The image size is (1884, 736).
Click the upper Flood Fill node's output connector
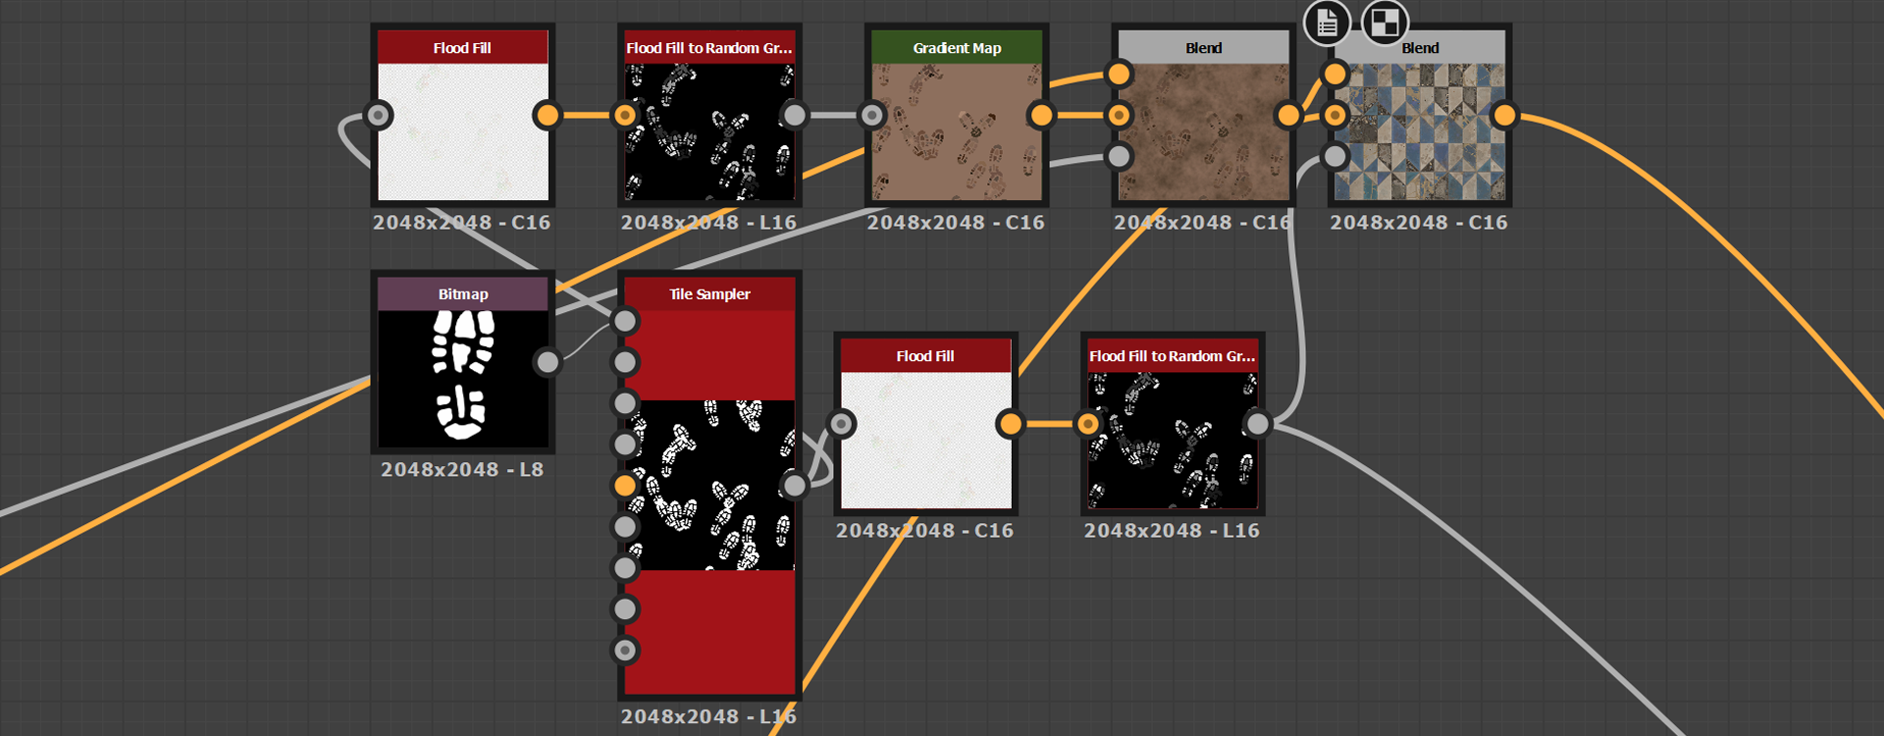tap(548, 116)
